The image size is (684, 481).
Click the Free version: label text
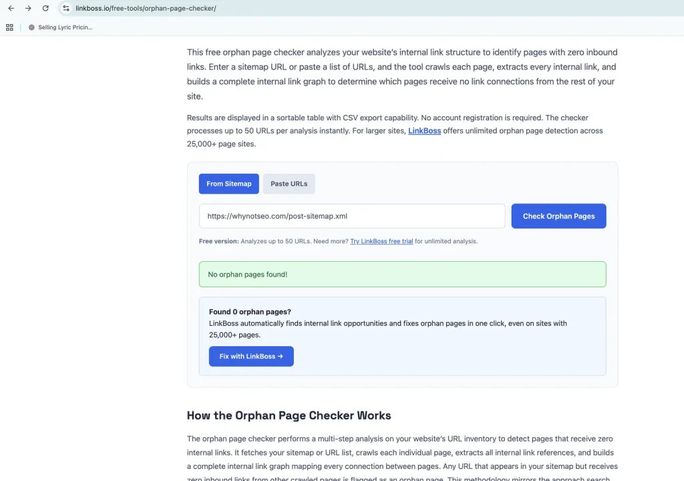[x=219, y=241]
